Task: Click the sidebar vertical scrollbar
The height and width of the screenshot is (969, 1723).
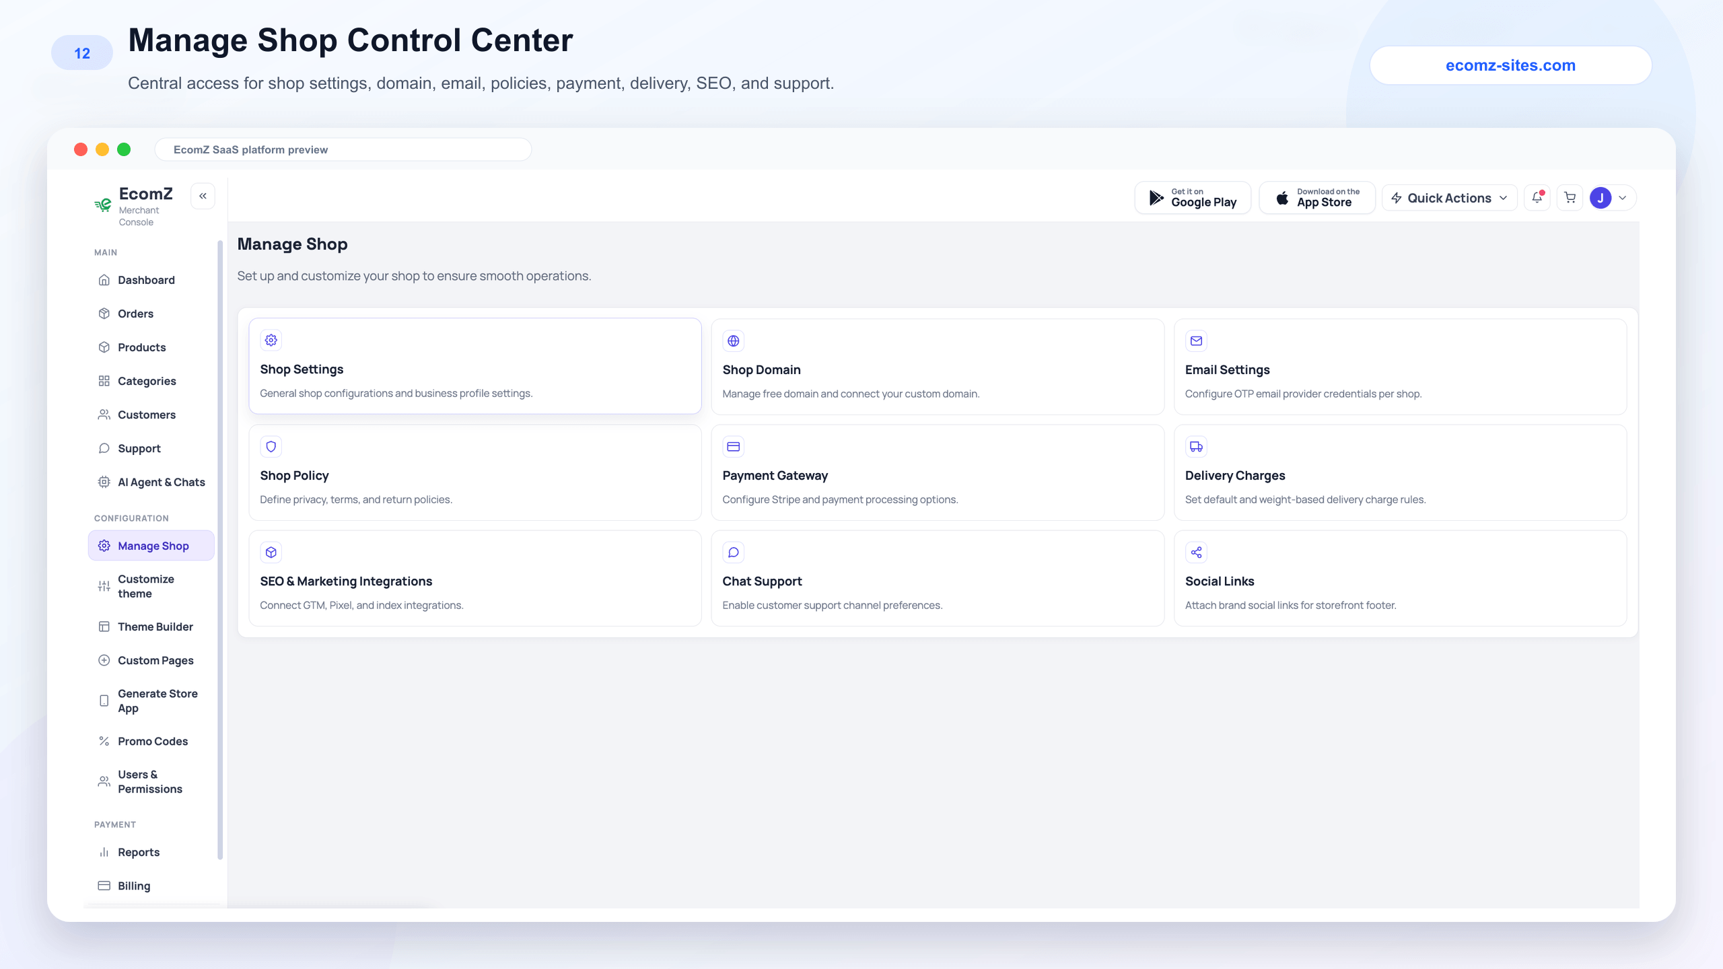Action: pyautogui.click(x=220, y=550)
